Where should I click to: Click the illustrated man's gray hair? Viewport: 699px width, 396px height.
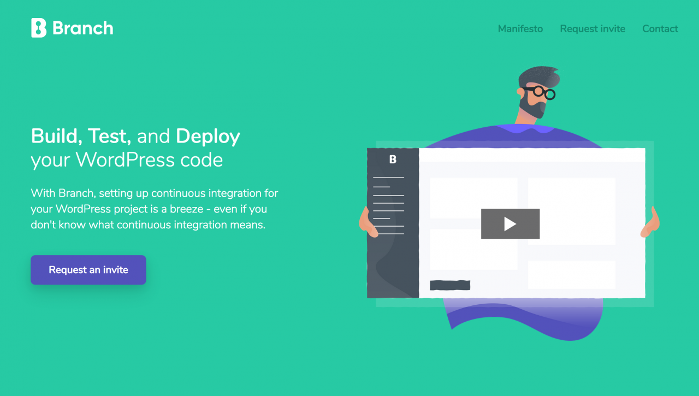tap(538, 76)
